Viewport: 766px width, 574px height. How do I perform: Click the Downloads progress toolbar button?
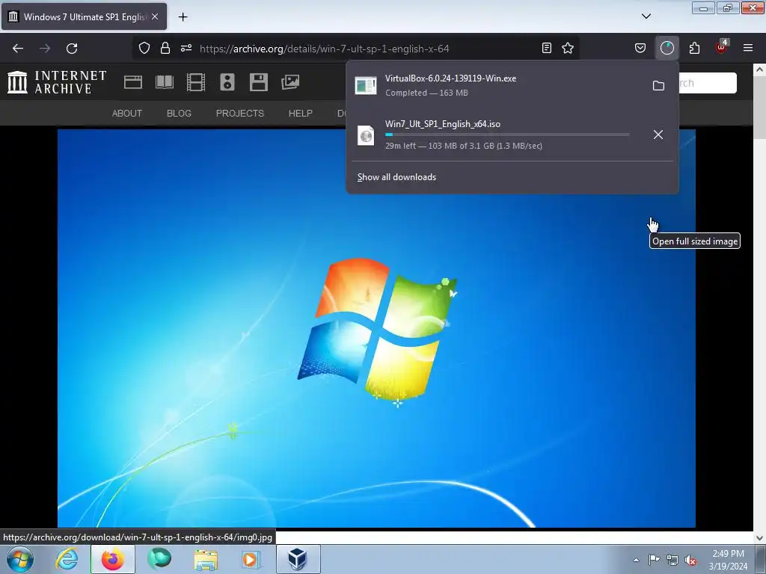(x=667, y=48)
